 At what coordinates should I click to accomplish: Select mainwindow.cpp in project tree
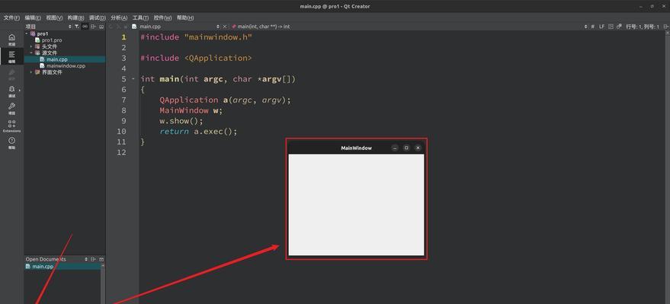coord(66,66)
